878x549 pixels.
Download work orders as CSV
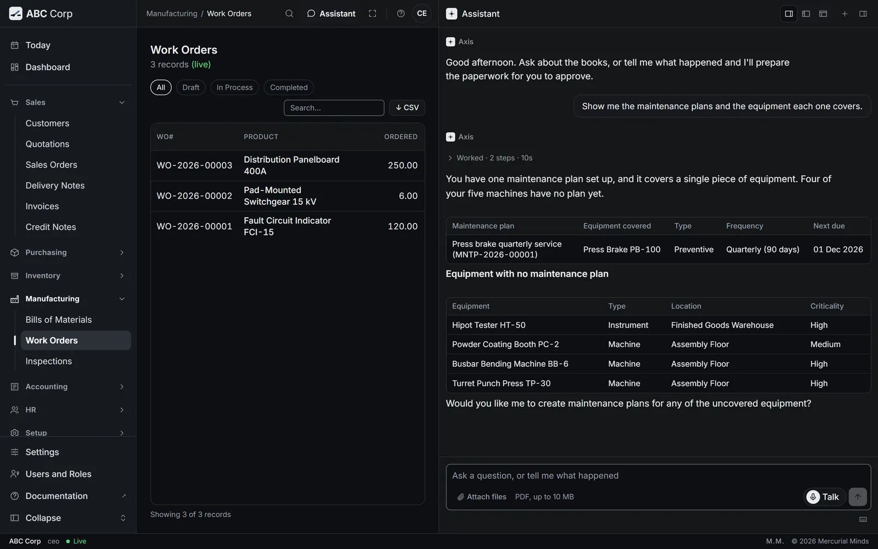[x=407, y=108]
